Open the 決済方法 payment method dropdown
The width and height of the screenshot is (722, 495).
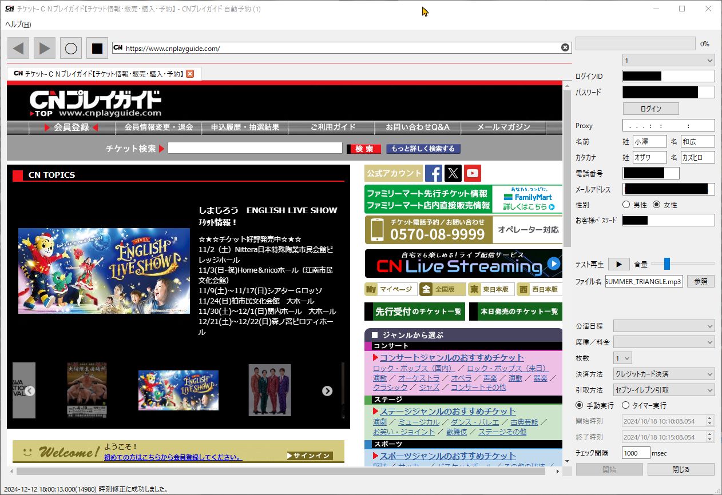click(664, 374)
